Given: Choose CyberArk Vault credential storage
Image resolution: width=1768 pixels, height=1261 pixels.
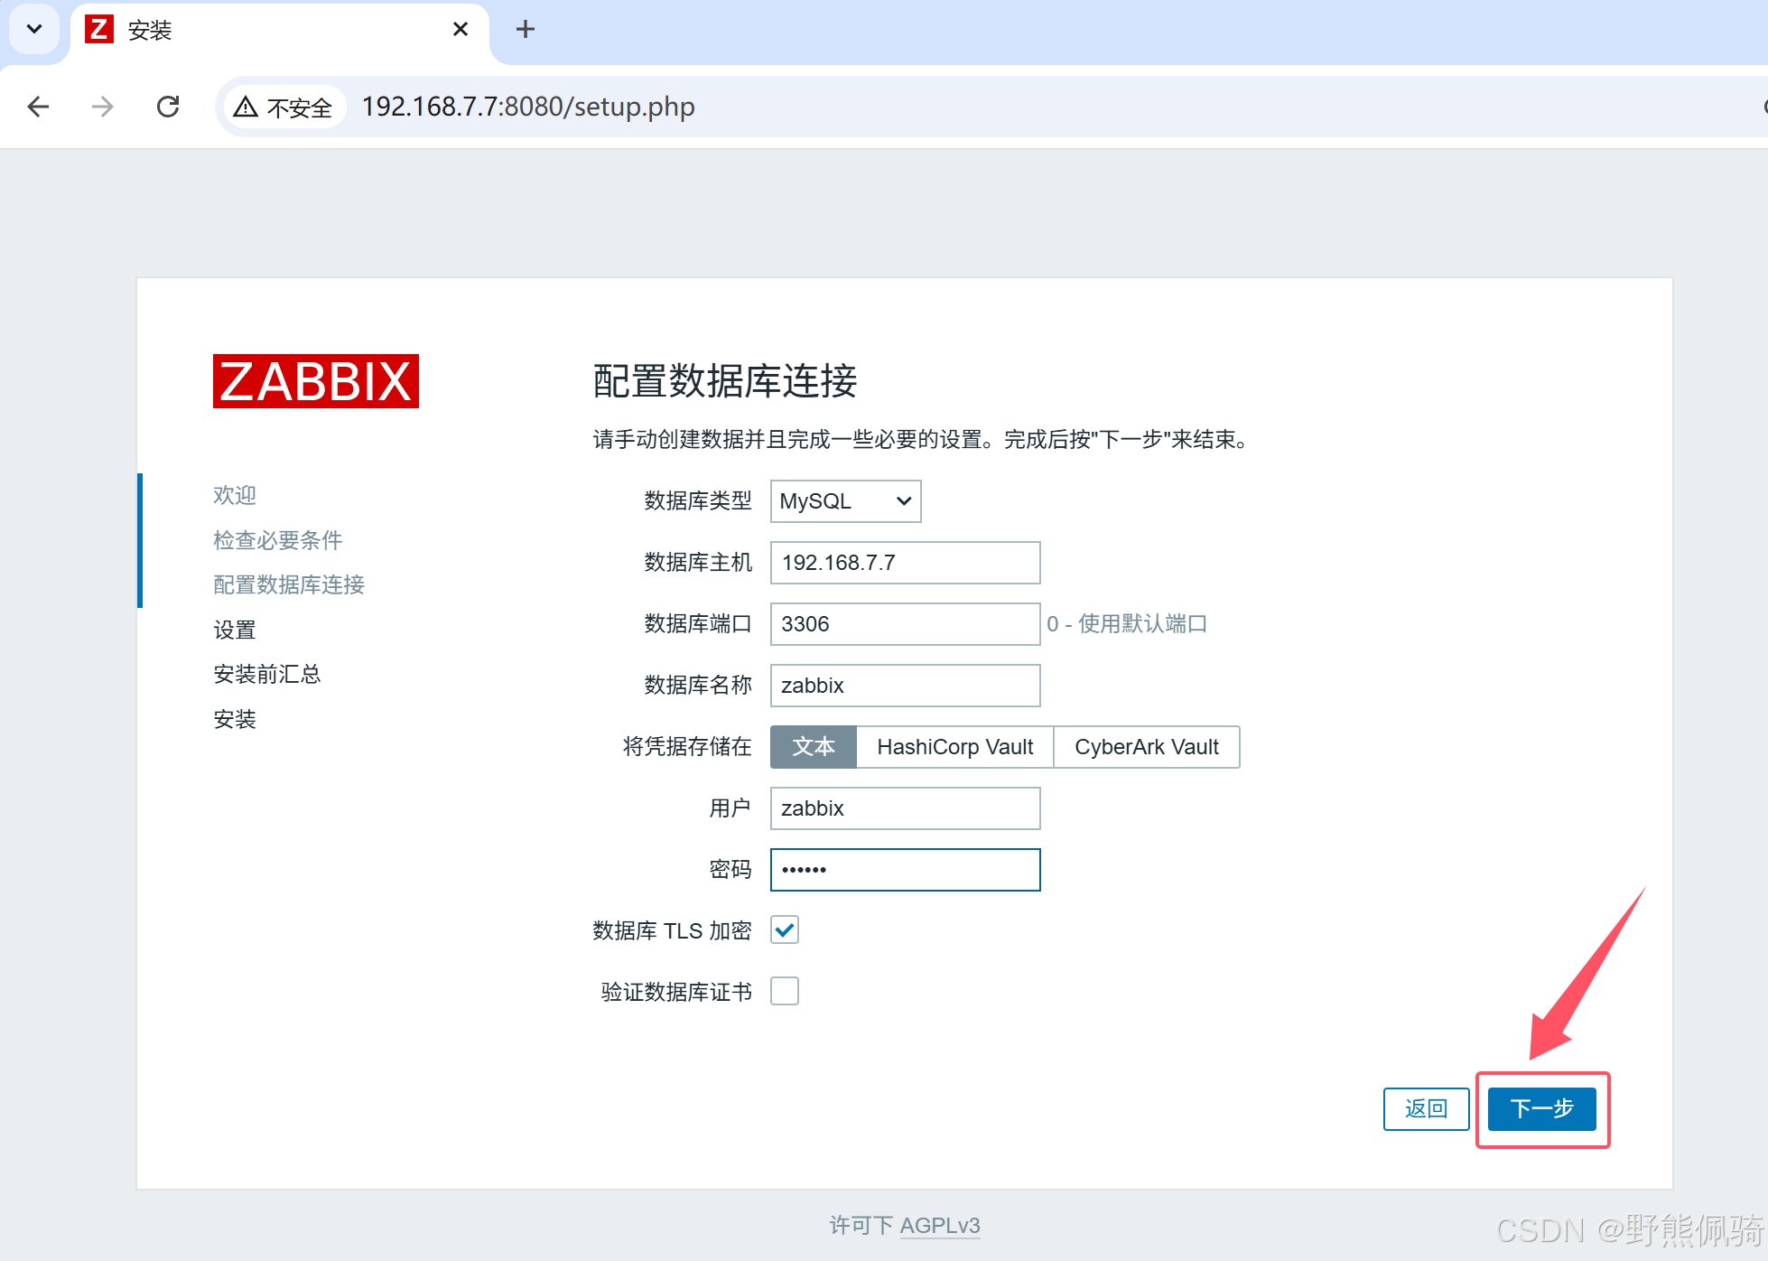Looking at the screenshot, I should [x=1146, y=747].
